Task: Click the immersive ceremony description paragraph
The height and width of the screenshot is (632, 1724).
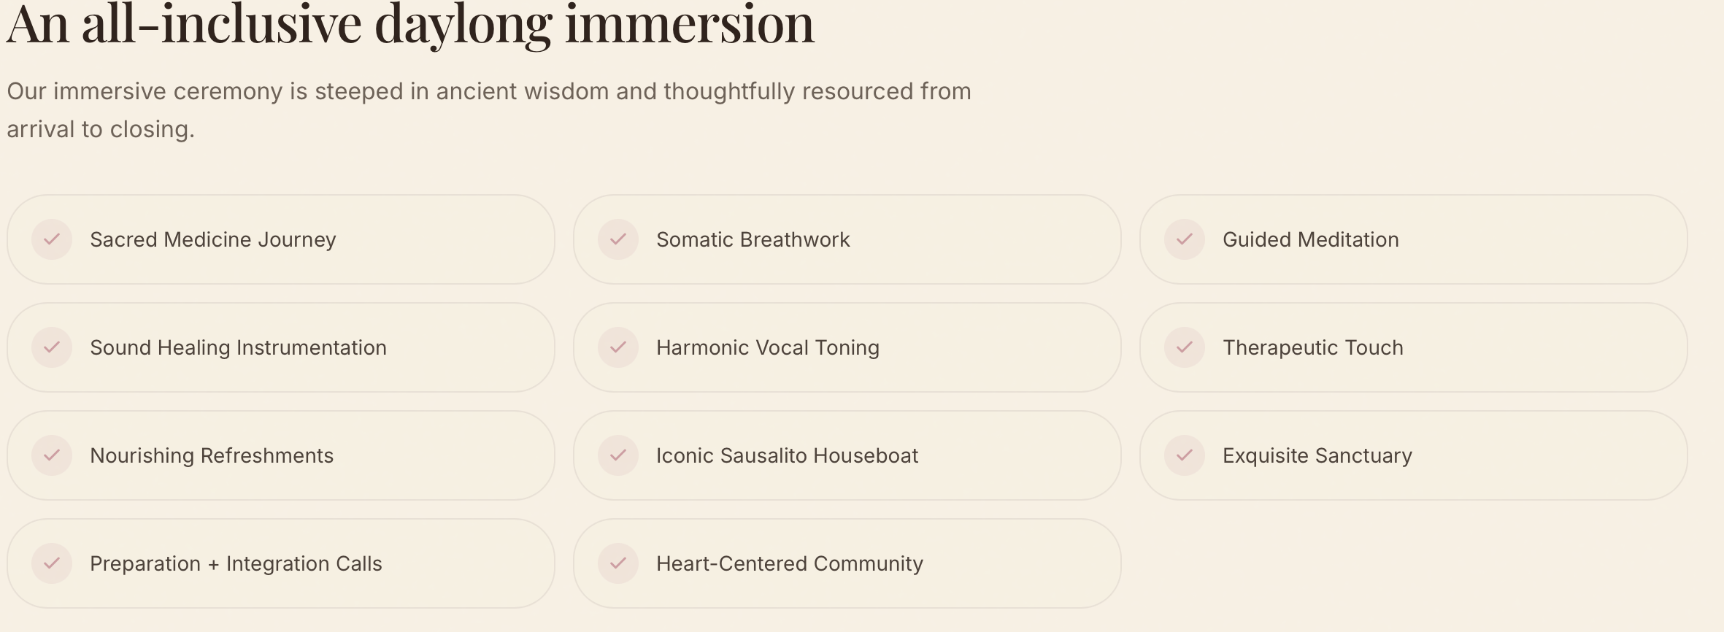Action: tap(489, 110)
